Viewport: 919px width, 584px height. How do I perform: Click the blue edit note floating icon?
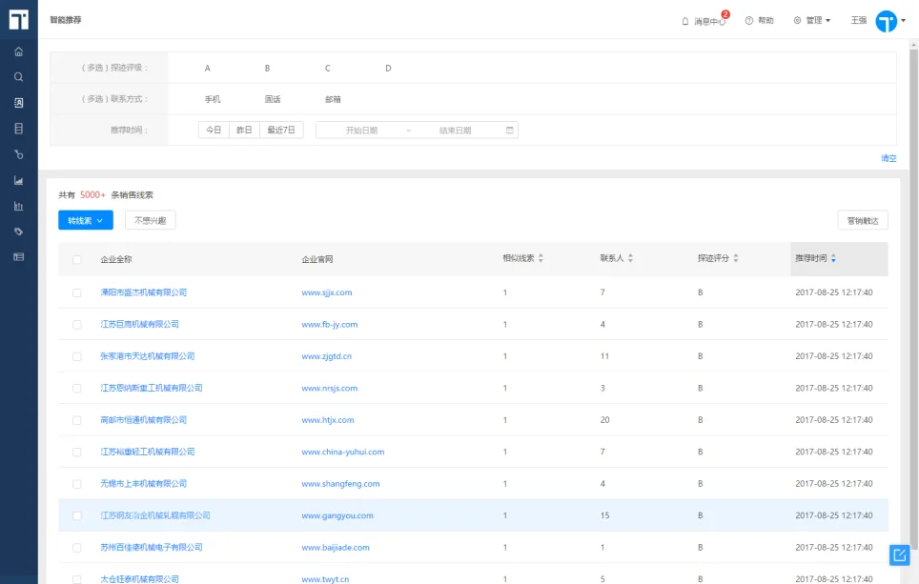click(899, 554)
